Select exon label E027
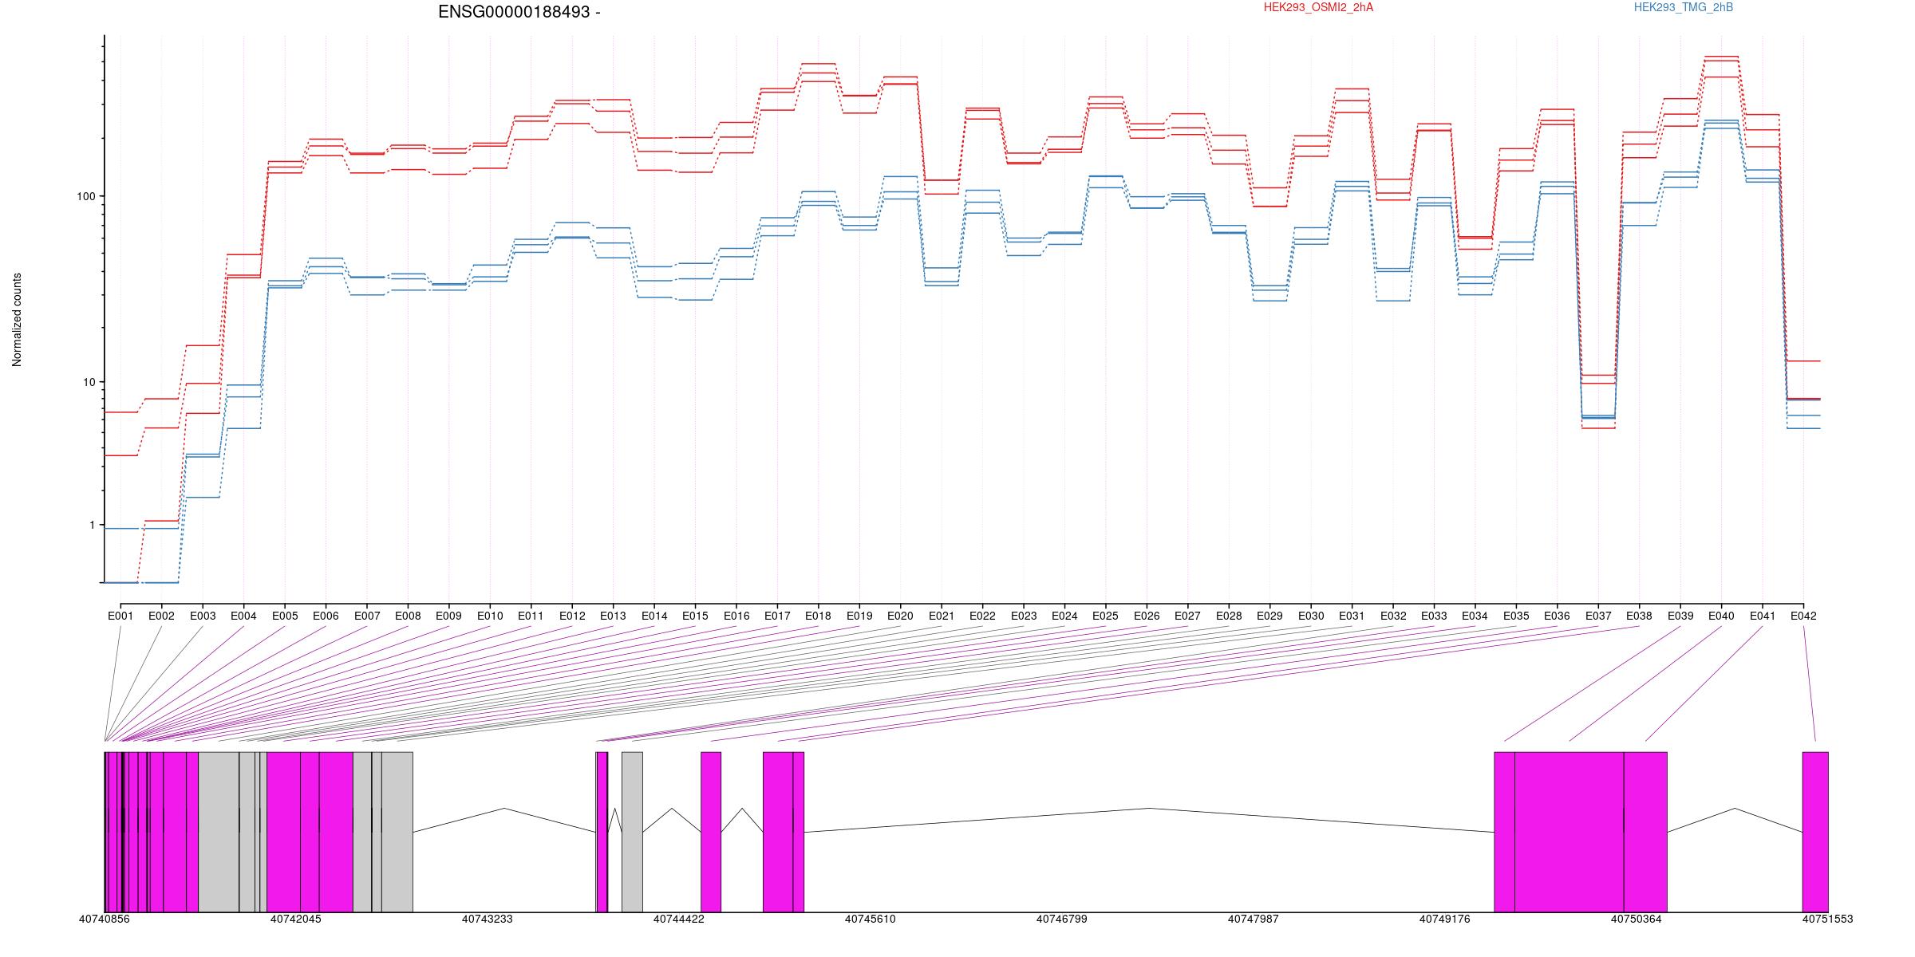Screen dimensions: 1915x957 tap(1187, 616)
